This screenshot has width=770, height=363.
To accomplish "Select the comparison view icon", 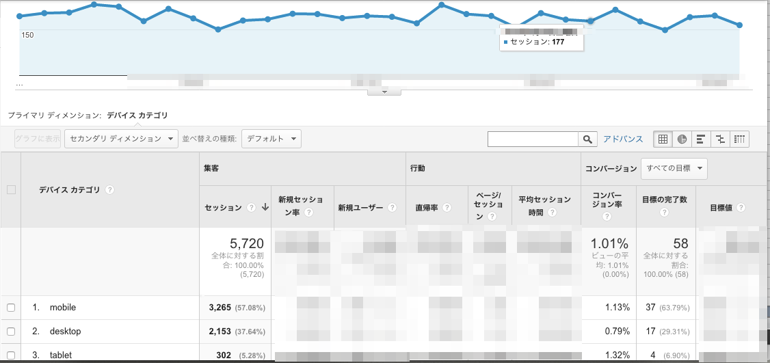I will [x=720, y=139].
